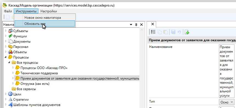Click the icon beside Техническая поддержка
Viewport: 236px width, 108px height.
(18, 73)
